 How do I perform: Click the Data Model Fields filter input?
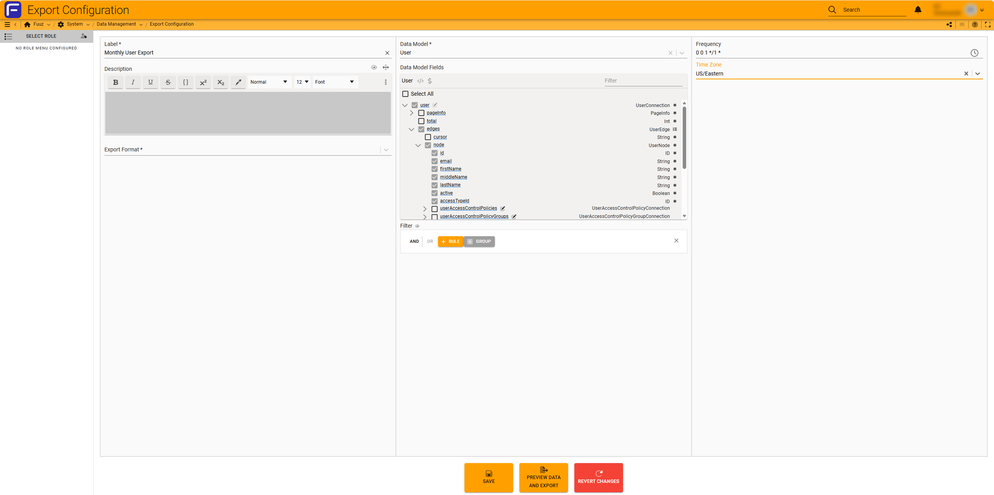pyautogui.click(x=643, y=81)
